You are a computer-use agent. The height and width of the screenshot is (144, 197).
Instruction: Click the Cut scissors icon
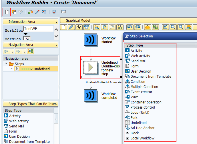(x=97, y=27)
